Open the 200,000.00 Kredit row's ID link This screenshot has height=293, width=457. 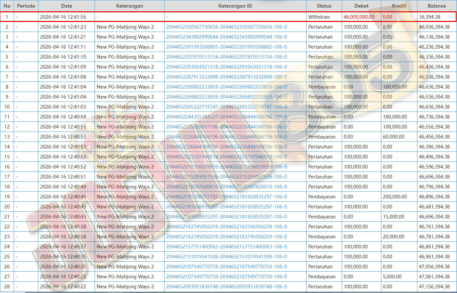tap(226, 197)
